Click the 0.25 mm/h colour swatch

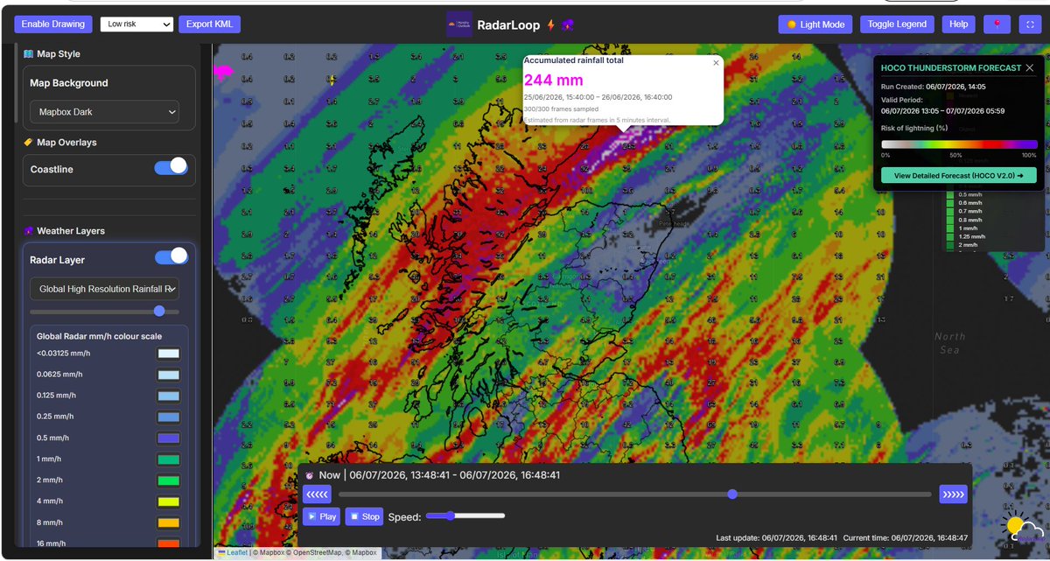coord(168,417)
